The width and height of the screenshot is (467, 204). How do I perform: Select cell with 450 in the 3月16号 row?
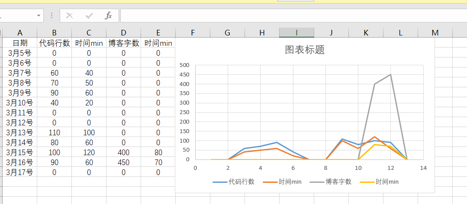click(x=124, y=163)
